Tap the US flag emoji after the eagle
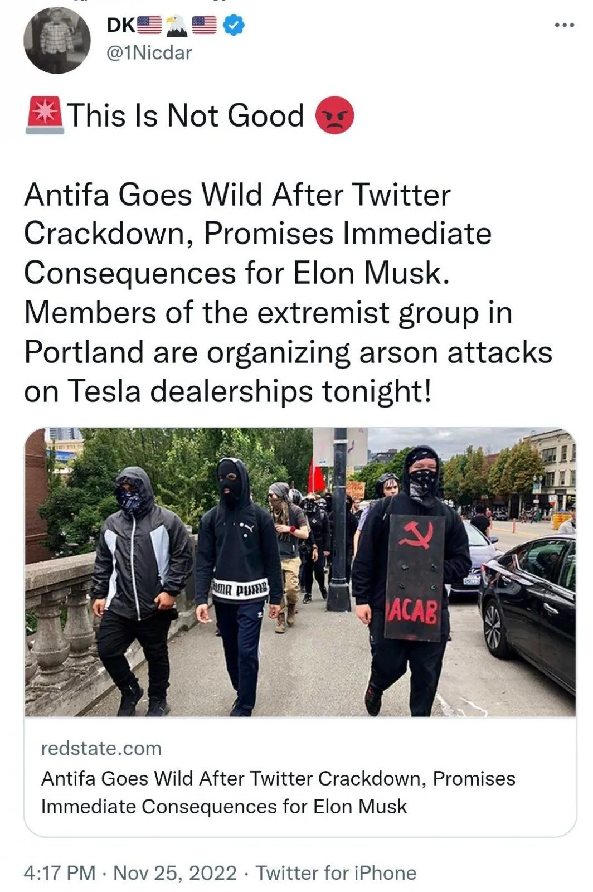593x892 pixels. pos(205,25)
